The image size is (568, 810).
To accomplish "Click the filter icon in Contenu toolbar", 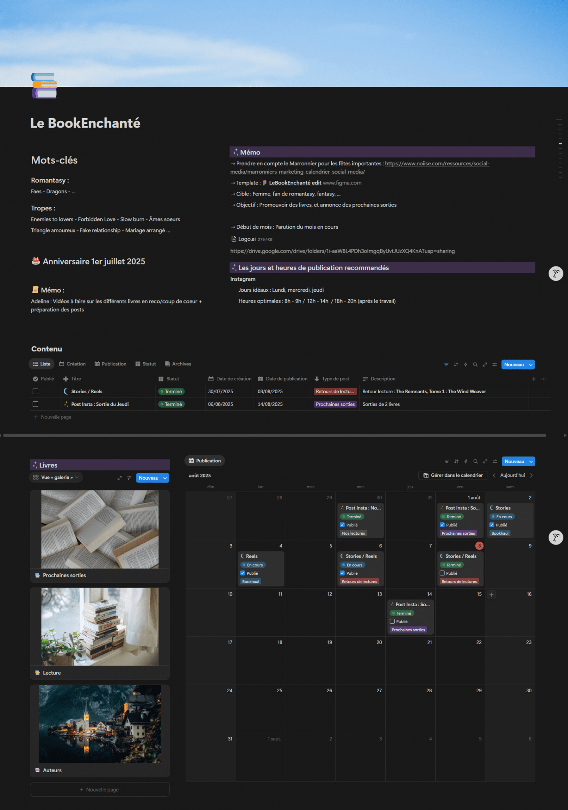I will [x=446, y=364].
